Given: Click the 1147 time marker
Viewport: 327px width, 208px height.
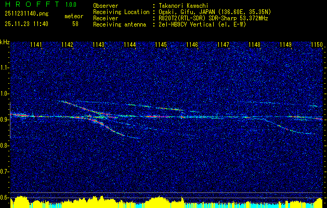Looking at the screenshot, I should tap(224, 45).
